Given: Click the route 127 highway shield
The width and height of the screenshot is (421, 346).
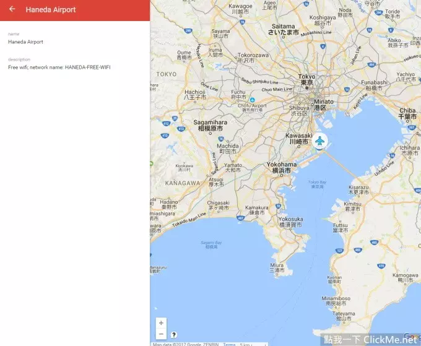Looking at the screenshot, I should pyautogui.click(x=340, y=251).
